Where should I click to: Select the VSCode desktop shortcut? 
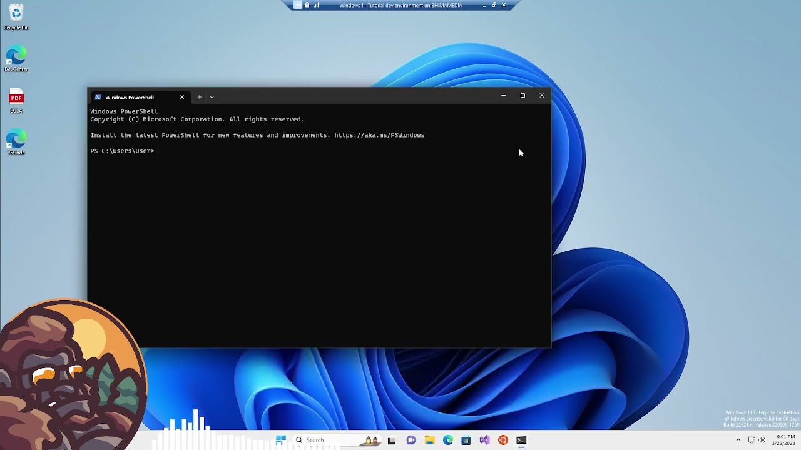pos(16,142)
